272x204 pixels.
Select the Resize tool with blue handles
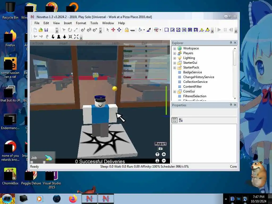[119, 30]
